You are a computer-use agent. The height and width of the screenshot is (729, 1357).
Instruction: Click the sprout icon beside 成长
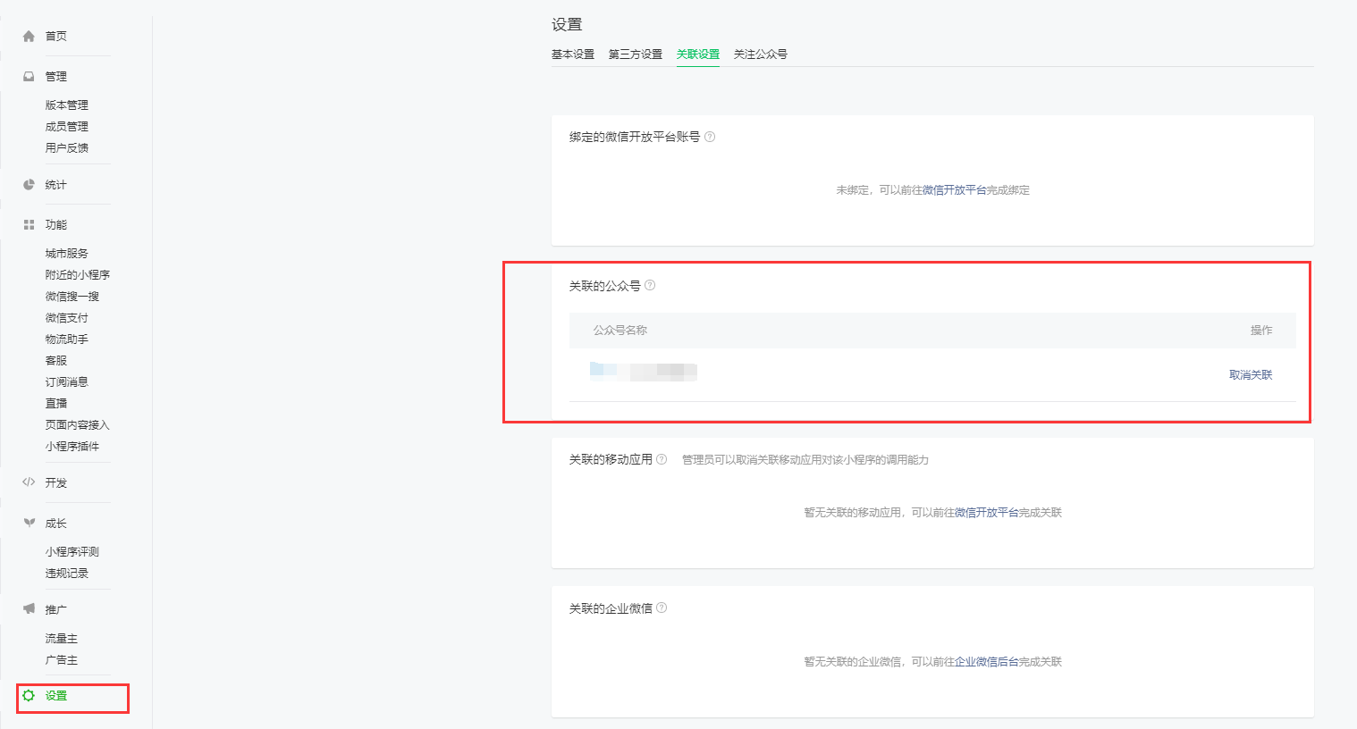tap(29, 523)
